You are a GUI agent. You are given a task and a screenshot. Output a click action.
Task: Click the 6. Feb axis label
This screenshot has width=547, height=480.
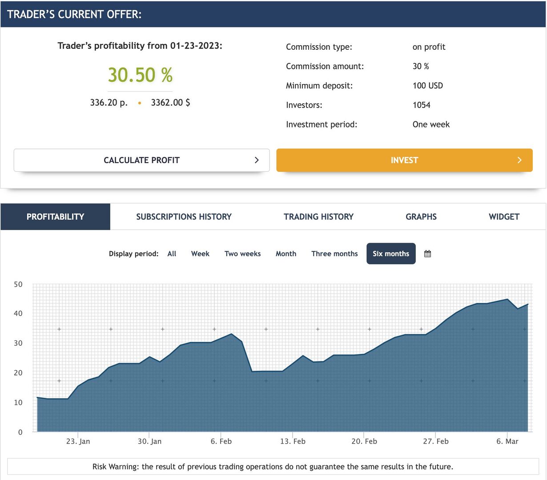tap(221, 441)
